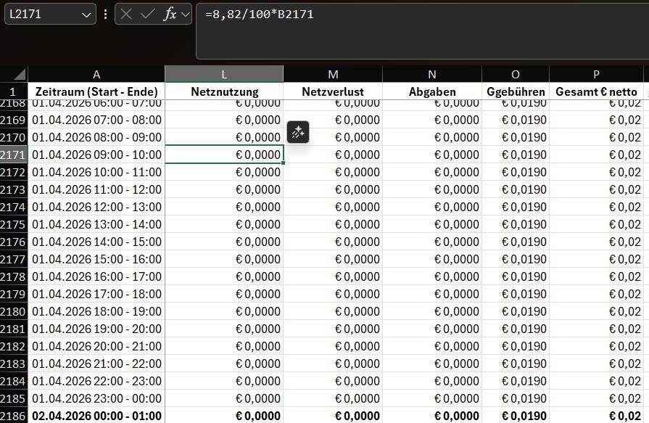Select cell with 01.04.2026 12:00 - 13:00
This screenshot has height=423, width=649.
pos(96,207)
